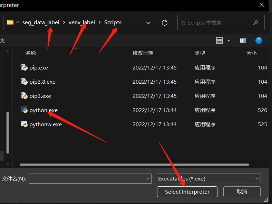Click the navigation pane scroll up arrow

[x=7, y=51]
